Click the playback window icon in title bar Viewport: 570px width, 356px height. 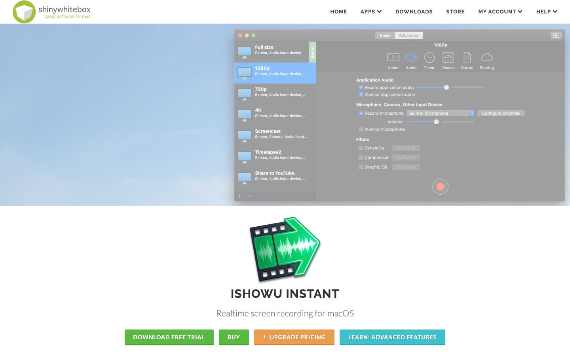click(556, 35)
